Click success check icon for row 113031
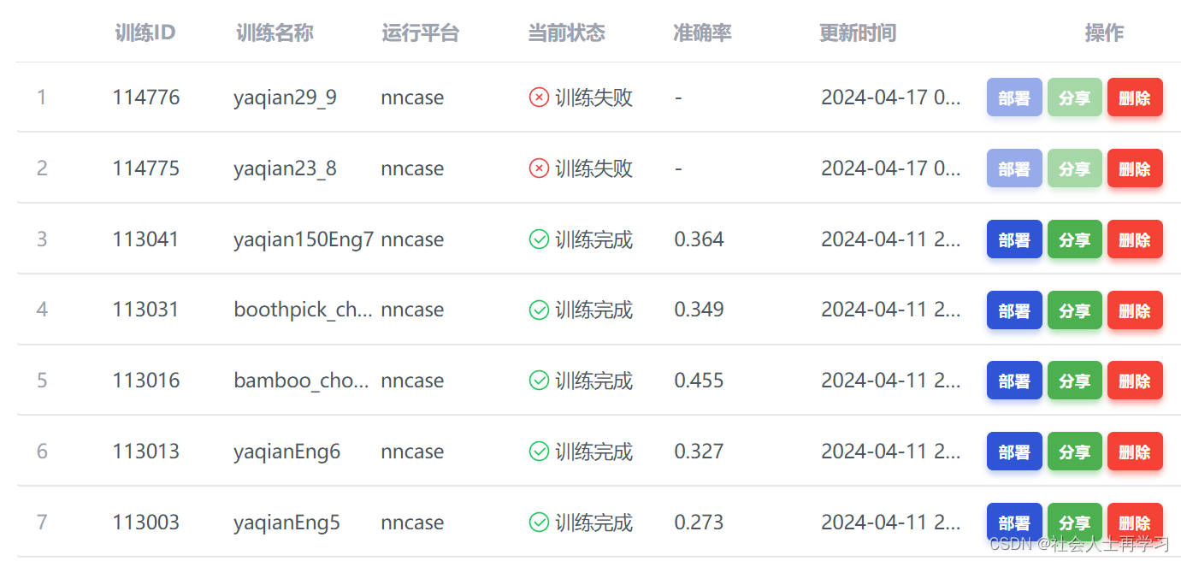1181x561 pixels. click(539, 310)
